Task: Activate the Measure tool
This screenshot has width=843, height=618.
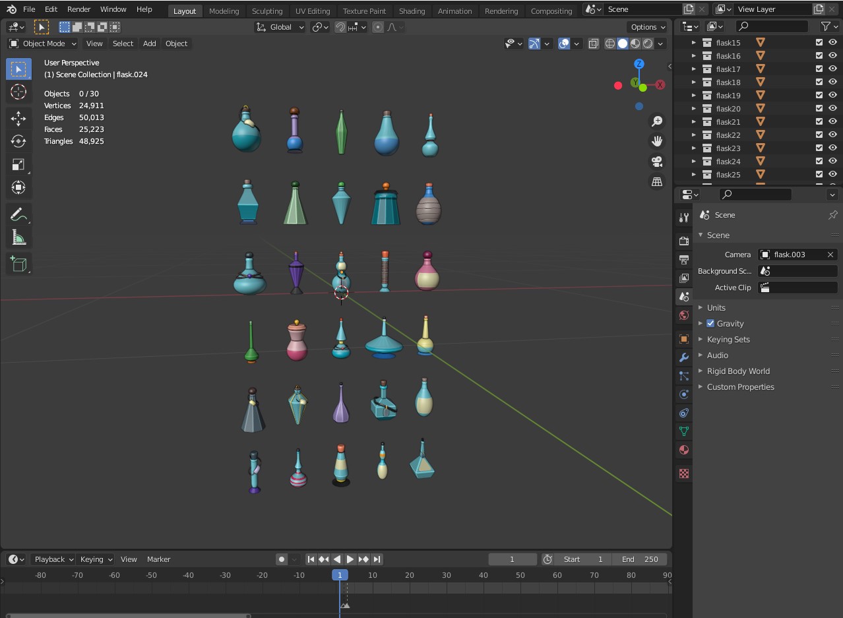Action: tap(18, 237)
